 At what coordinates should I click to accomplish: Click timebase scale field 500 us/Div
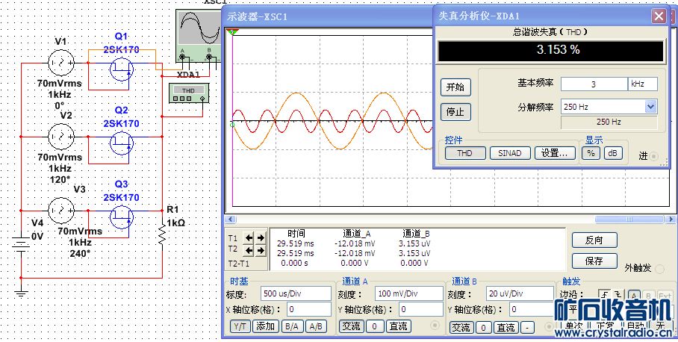click(x=296, y=293)
